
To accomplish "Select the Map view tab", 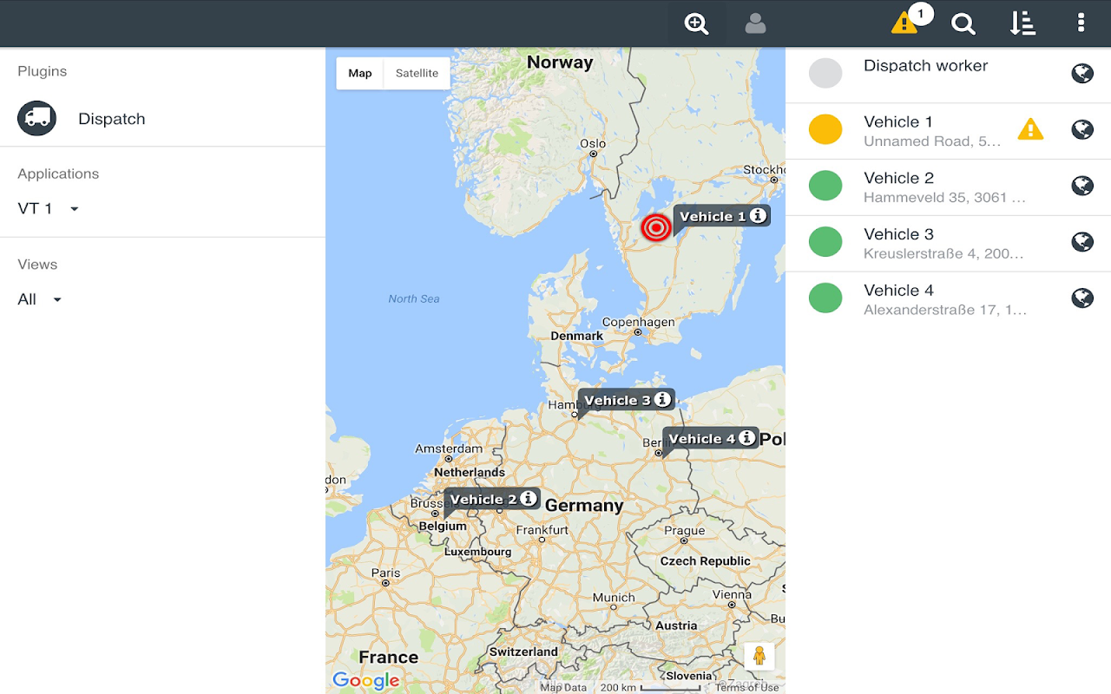I will [360, 74].
